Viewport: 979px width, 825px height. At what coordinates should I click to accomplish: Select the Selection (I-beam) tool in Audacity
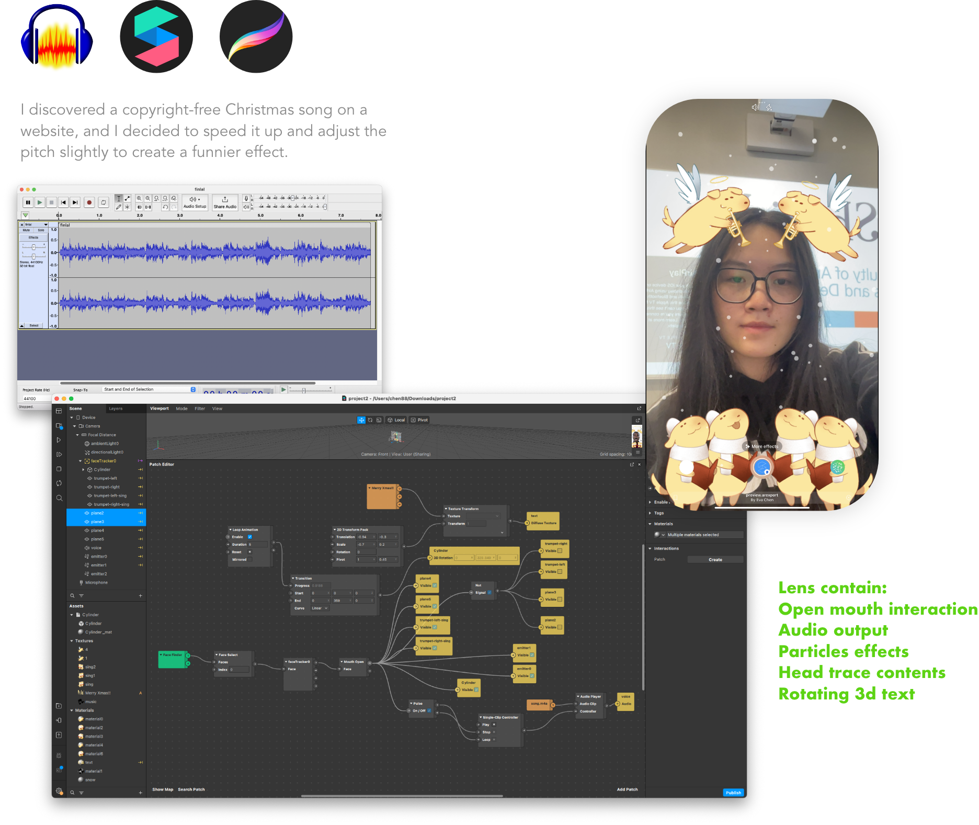pyautogui.click(x=119, y=199)
